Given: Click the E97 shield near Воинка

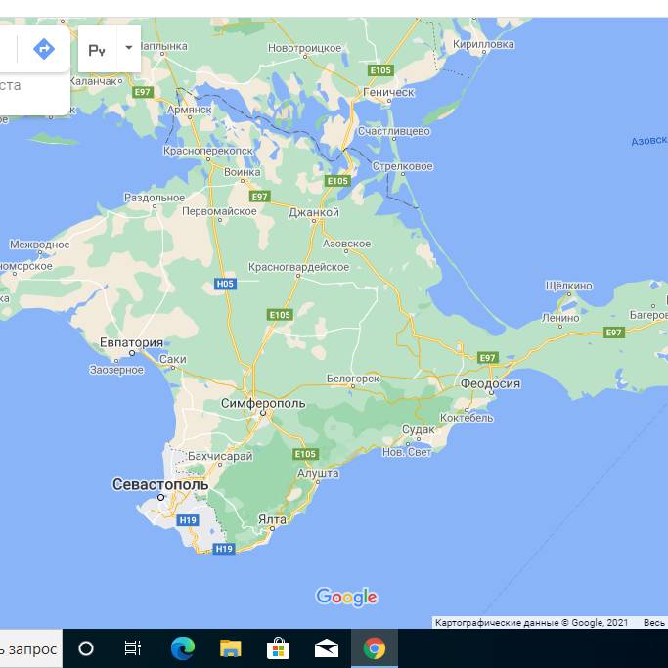Looking at the screenshot, I should [x=259, y=197].
